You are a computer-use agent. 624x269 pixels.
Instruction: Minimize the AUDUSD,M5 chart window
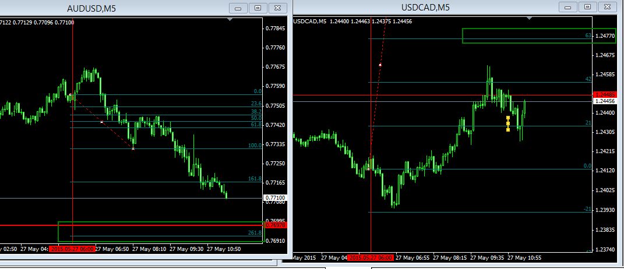click(x=238, y=8)
